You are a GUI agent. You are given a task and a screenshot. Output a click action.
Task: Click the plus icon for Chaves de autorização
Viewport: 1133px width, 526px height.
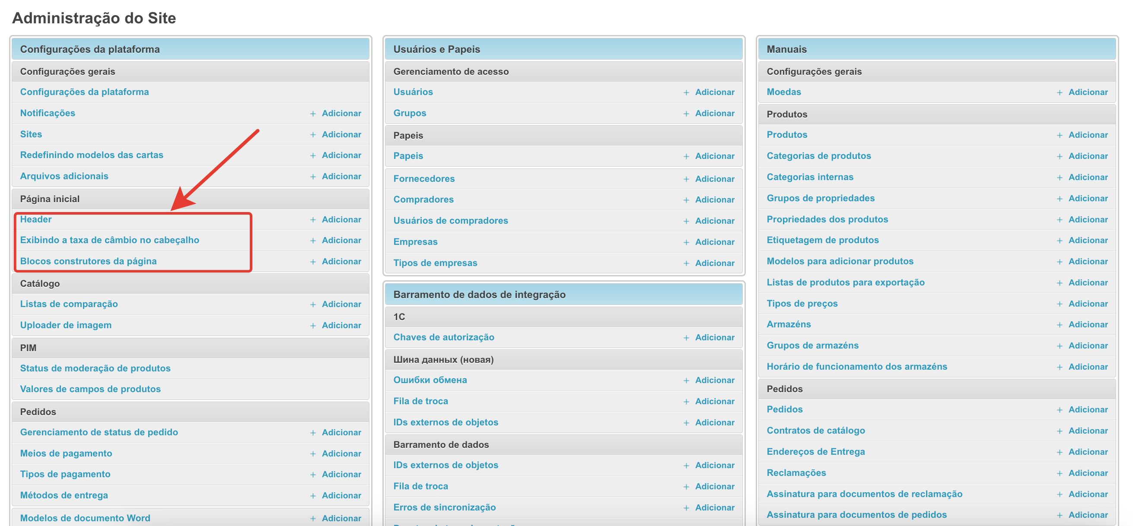pyautogui.click(x=686, y=337)
